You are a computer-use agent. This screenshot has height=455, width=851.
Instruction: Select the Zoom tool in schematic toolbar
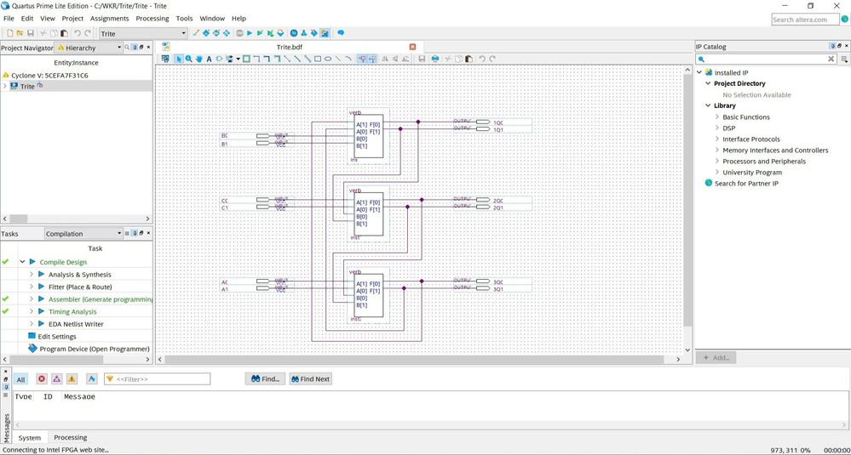188,60
